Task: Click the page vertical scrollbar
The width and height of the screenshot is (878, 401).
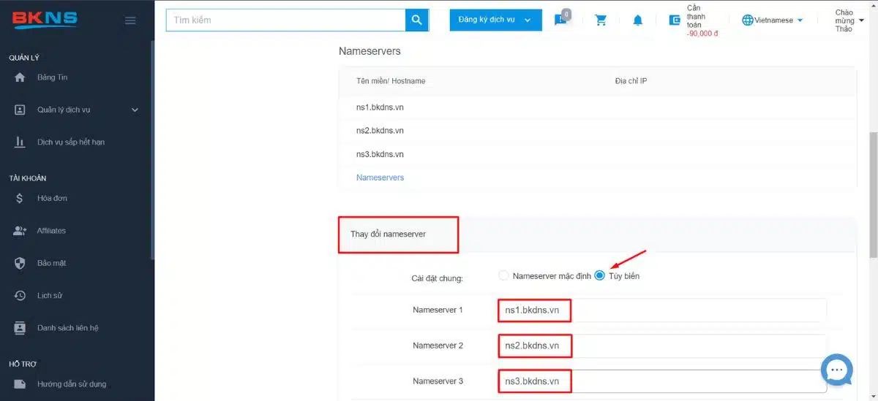Action: tap(873, 194)
